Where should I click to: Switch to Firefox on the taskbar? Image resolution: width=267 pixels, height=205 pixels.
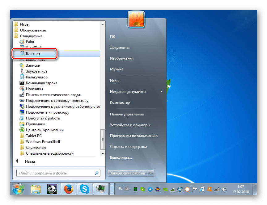point(69,189)
